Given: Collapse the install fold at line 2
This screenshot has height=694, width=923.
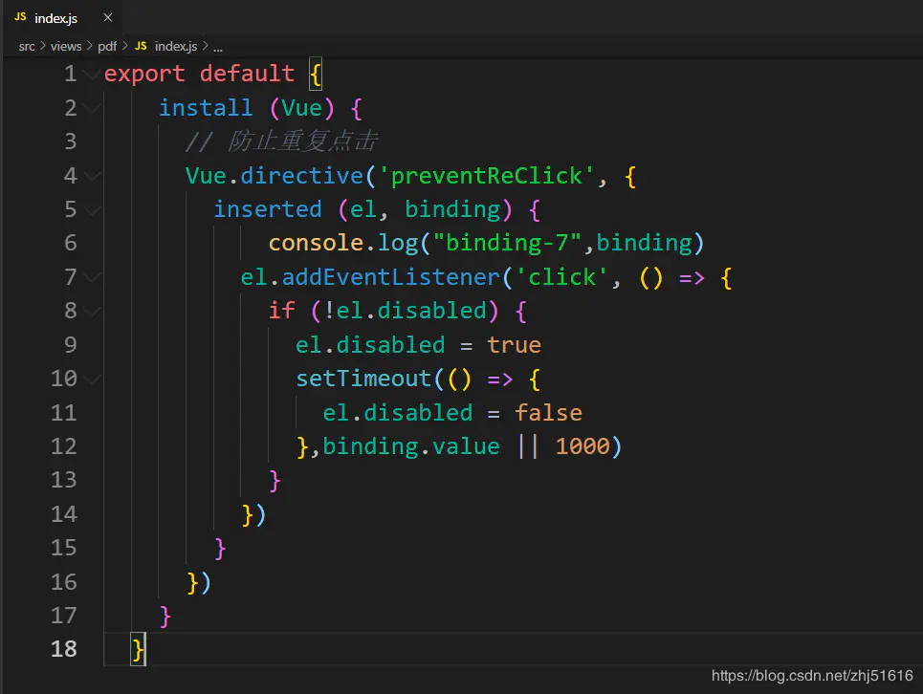Looking at the screenshot, I should (91, 108).
